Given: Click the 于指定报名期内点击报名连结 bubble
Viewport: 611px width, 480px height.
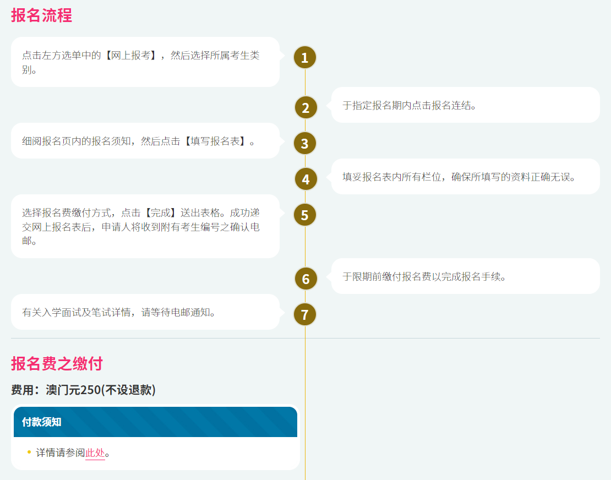Looking at the screenshot, I should coord(465,105).
